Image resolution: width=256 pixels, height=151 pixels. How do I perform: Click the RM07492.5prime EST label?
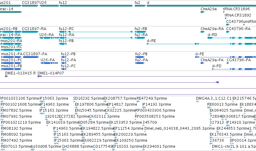point(17,140)
